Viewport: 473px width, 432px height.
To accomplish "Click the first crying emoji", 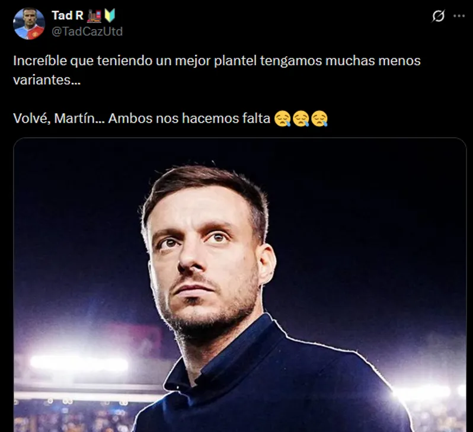I will tap(283, 119).
